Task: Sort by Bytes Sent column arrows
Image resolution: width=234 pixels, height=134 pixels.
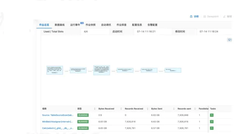Action: [x=174, y=109]
